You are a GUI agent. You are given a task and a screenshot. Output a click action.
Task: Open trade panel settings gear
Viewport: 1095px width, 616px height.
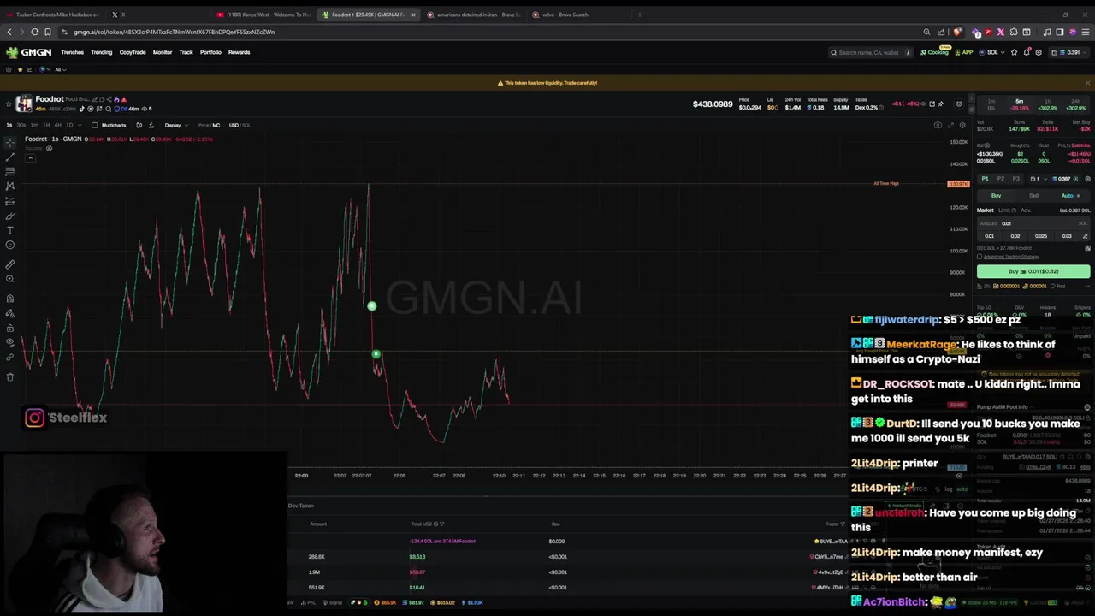pos(1087,179)
